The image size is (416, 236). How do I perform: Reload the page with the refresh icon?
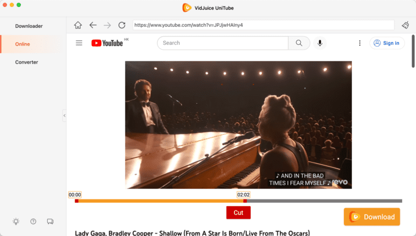(x=122, y=25)
